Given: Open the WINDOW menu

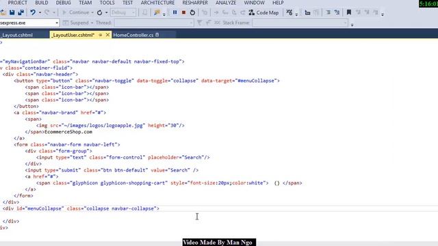Looking at the screenshot, I should point(254,3).
